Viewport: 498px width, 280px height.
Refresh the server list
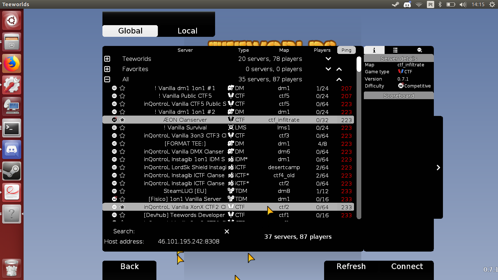pos(351,267)
